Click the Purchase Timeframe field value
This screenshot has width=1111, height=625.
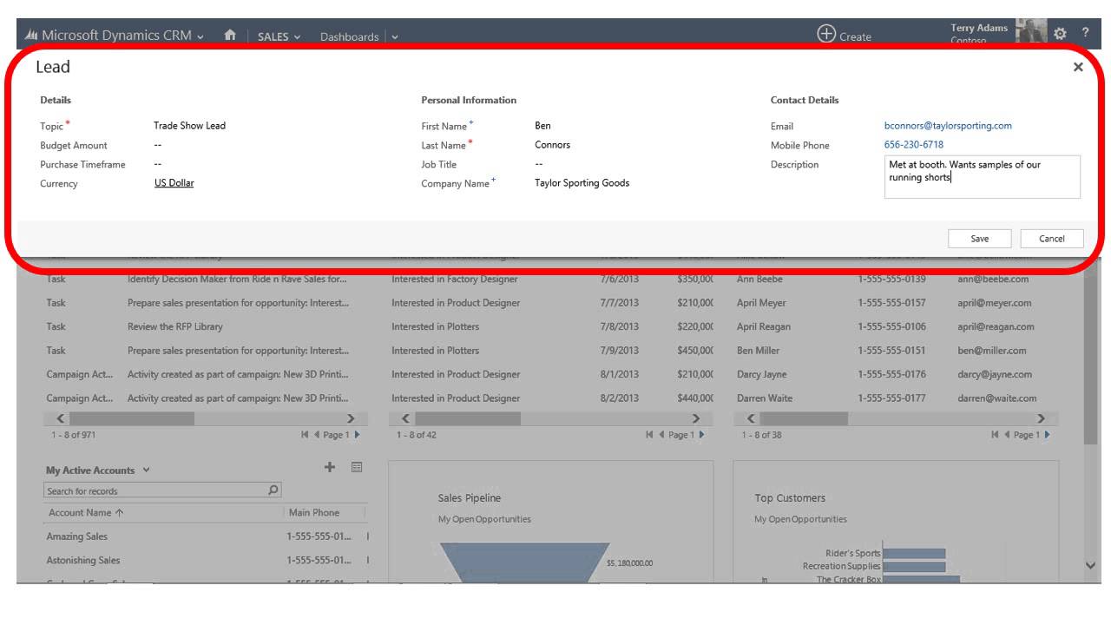pyautogui.click(x=158, y=164)
